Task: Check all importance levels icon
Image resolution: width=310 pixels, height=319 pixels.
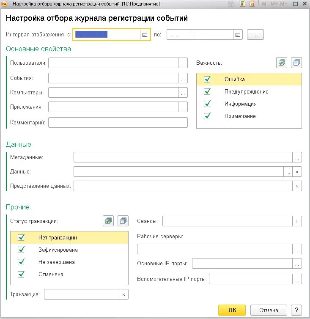Action: click(282, 63)
